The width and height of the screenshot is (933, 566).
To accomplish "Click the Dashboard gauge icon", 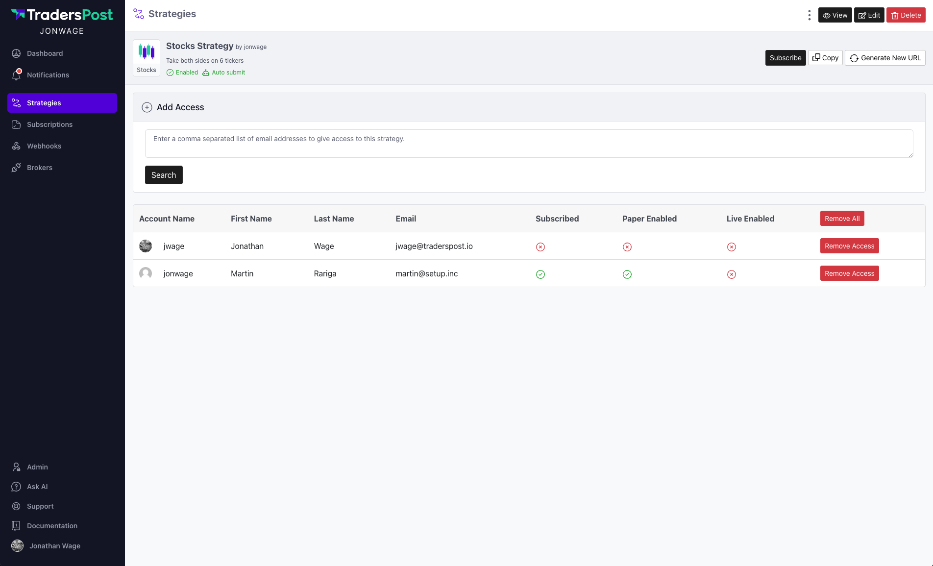I will [16, 53].
